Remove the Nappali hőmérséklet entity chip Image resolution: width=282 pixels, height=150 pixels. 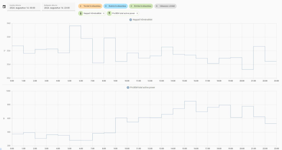click(104, 13)
